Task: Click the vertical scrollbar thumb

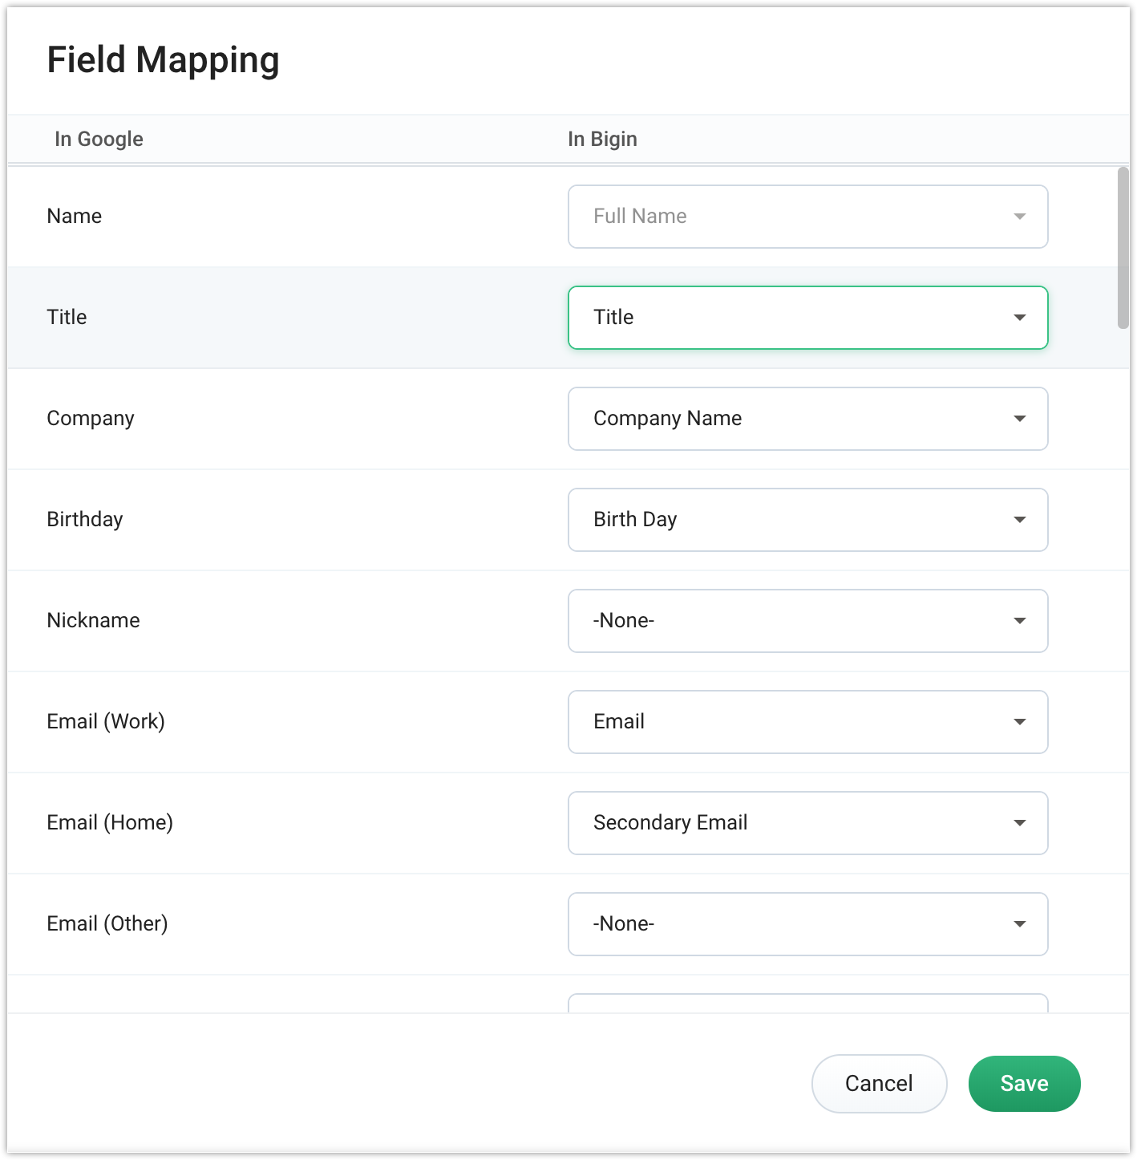Action: click(1123, 247)
